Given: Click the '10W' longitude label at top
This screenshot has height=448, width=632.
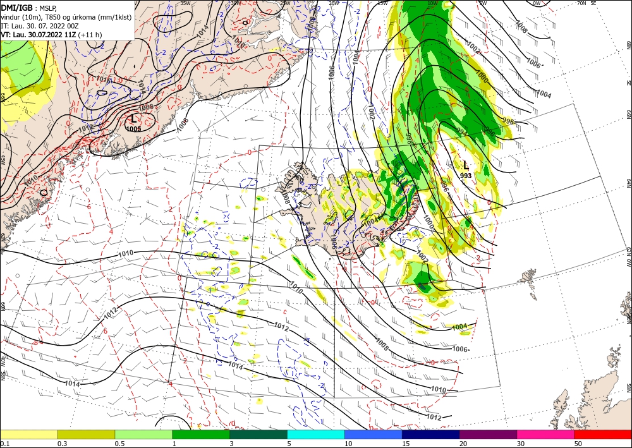Looking at the screenshot, I should (432, 3).
